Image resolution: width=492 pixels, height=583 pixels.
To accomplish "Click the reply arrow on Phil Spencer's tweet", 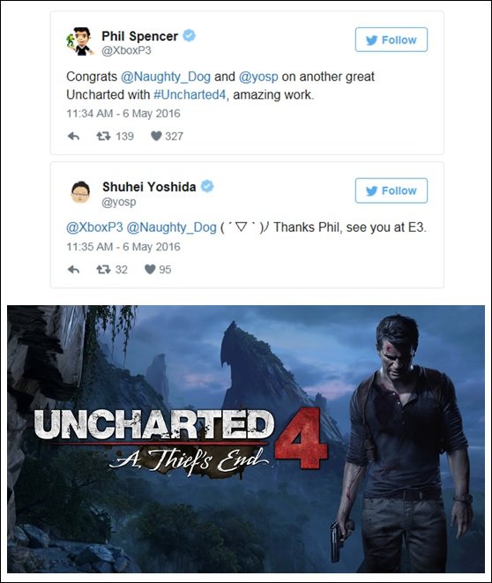I will point(73,137).
